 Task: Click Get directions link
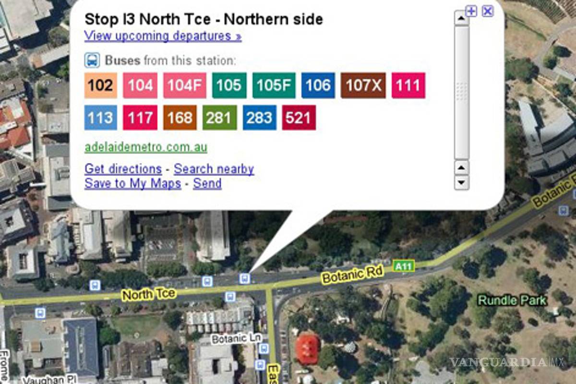[123, 169]
